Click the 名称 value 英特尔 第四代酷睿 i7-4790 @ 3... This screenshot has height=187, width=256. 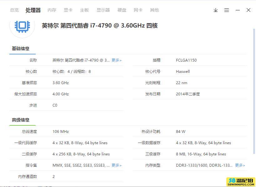pos(81,60)
